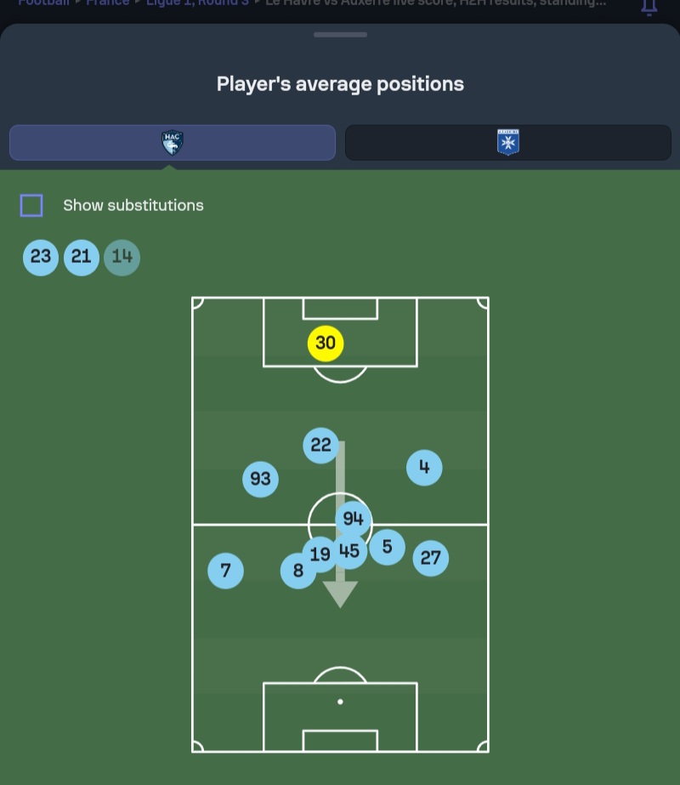Click player marker number 8
Screen dimensions: 680x785
[x=298, y=571]
